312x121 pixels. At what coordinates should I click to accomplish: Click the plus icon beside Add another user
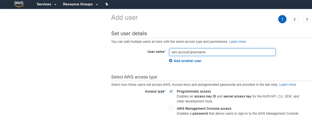click(171, 61)
